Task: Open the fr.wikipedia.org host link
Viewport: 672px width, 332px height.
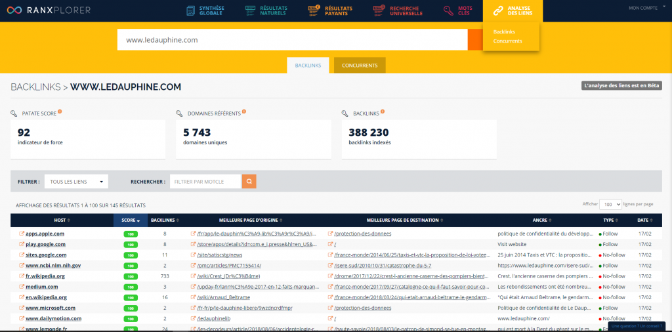Action: coord(45,276)
